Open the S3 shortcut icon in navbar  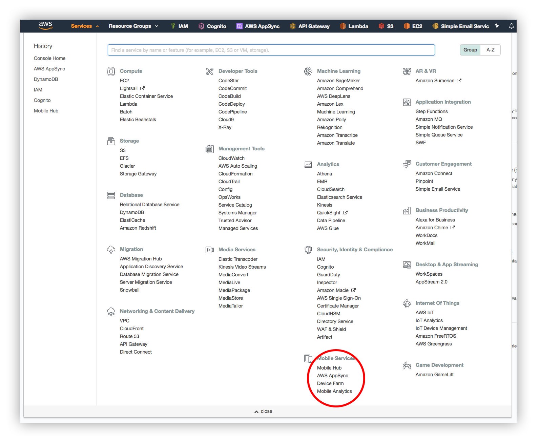tap(381, 26)
